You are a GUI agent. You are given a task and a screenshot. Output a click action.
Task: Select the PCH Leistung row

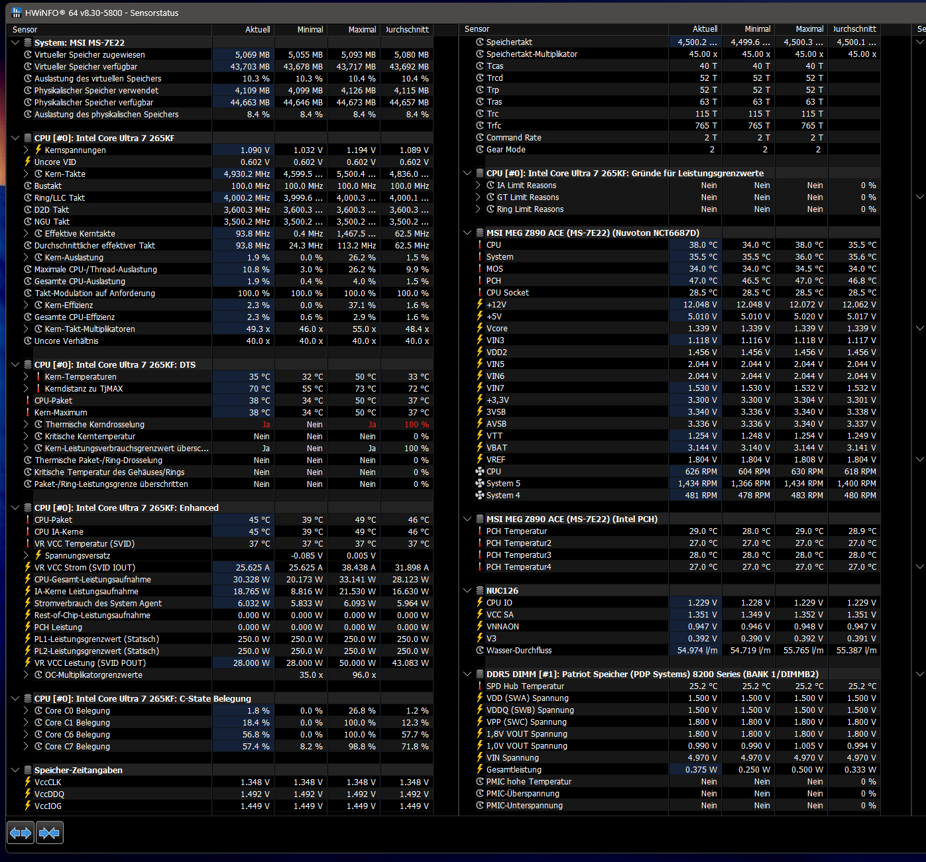click(x=220, y=627)
